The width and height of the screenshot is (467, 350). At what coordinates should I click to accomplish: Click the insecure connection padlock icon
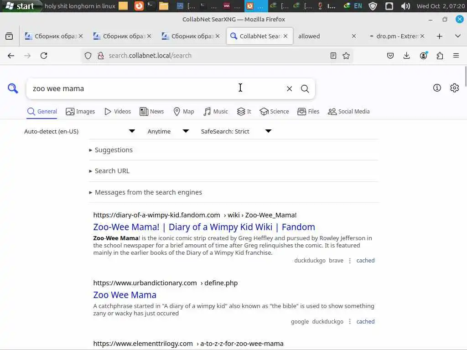[101, 56]
